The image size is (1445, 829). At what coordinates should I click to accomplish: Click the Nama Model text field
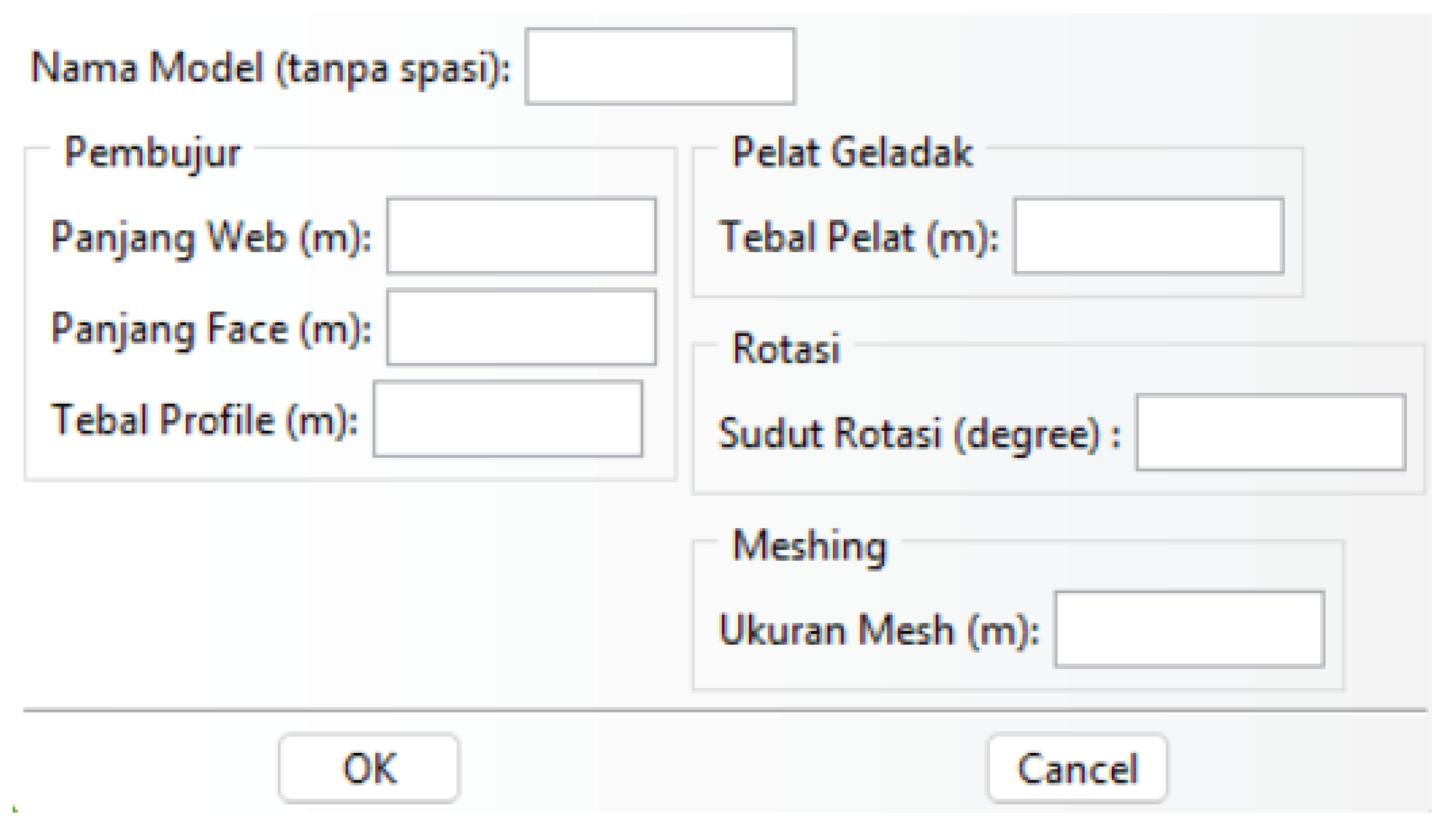coord(660,66)
